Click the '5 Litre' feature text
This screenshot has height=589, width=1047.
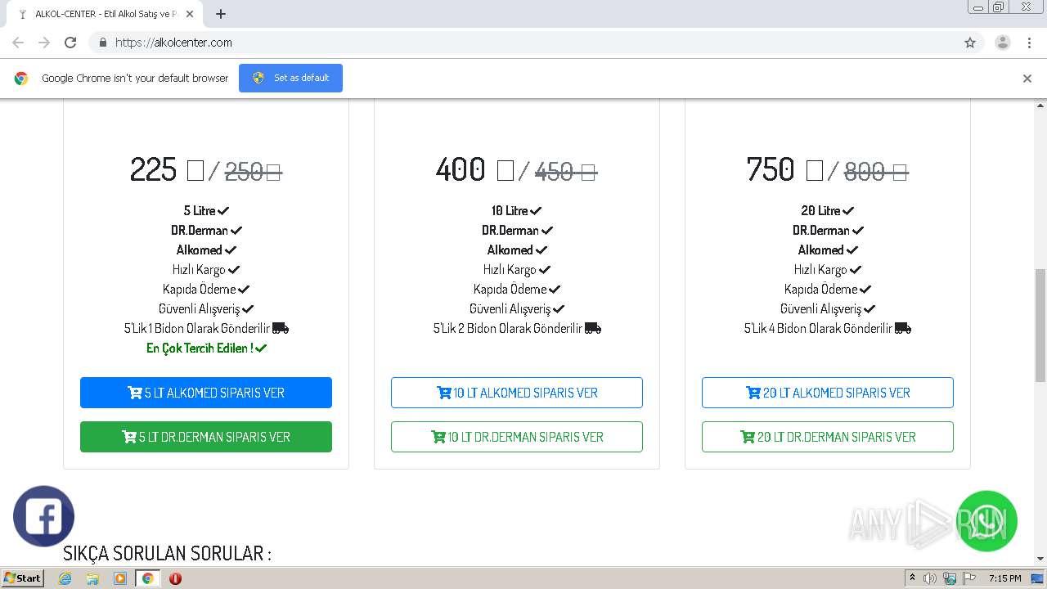coord(200,210)
